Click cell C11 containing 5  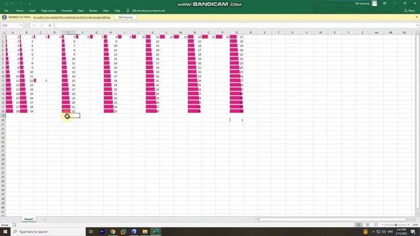point(41,81)
